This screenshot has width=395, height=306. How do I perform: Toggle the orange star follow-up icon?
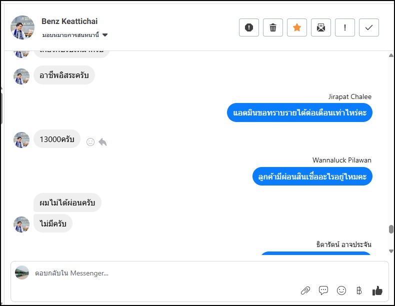tap(297, 27)
